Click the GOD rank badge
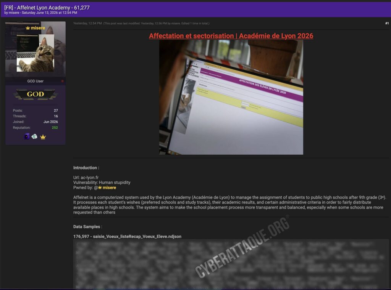Viewport: 391px width, 290px height. [36, 95]
